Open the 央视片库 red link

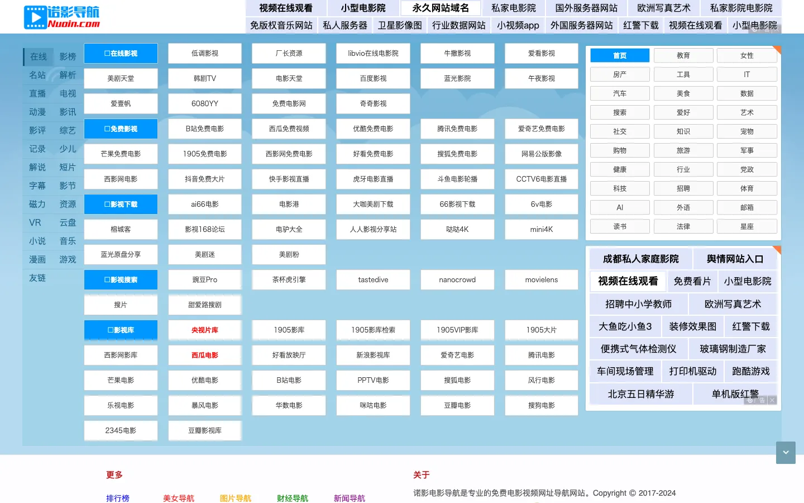tap(205, 330)
